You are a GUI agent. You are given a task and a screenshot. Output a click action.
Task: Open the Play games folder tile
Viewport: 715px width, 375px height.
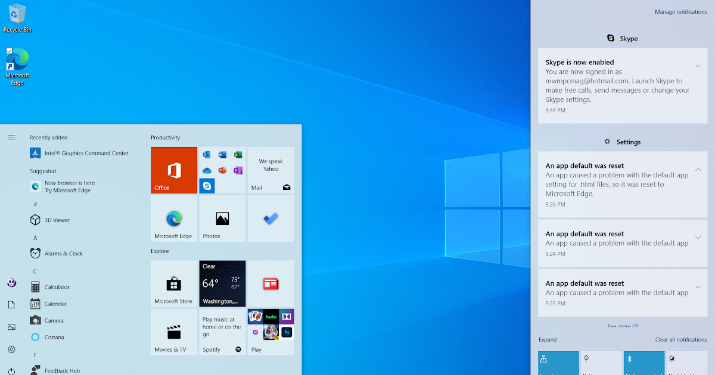click(271, 332)
